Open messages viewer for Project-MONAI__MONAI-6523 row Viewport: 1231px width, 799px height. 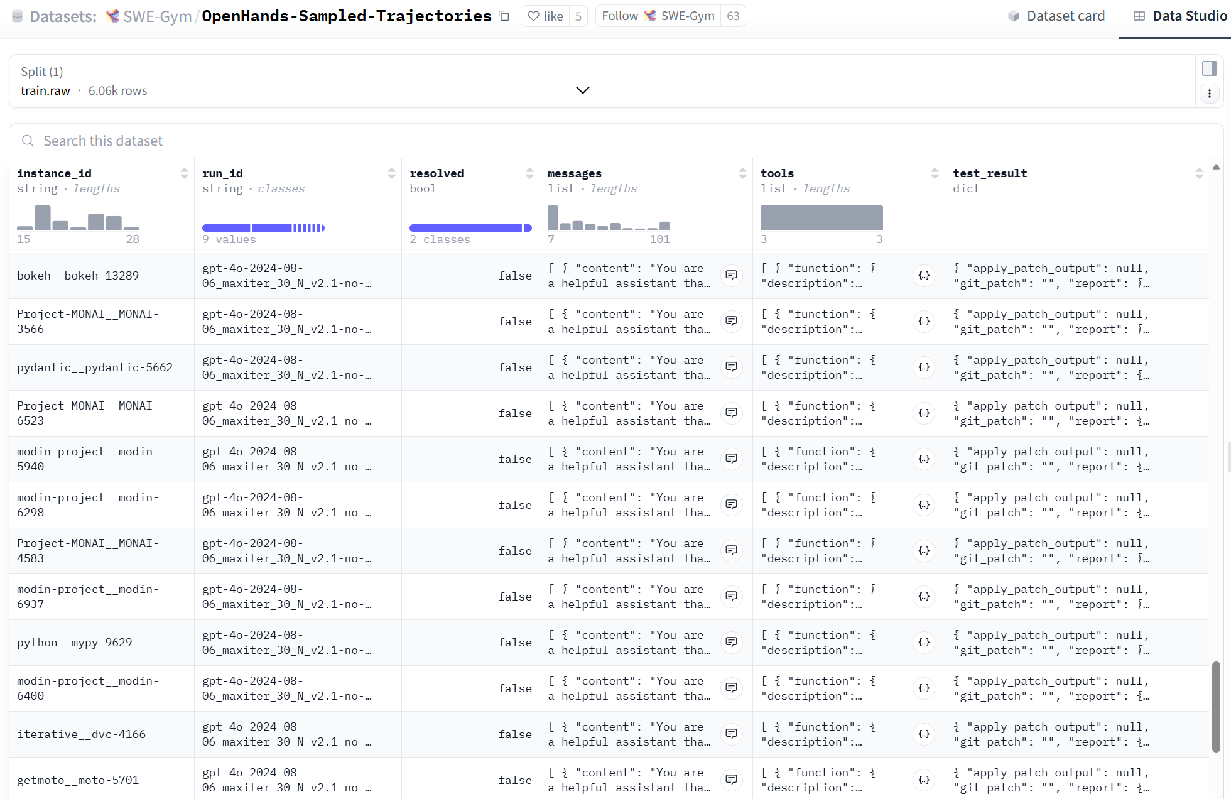click(x=731, y=413)
